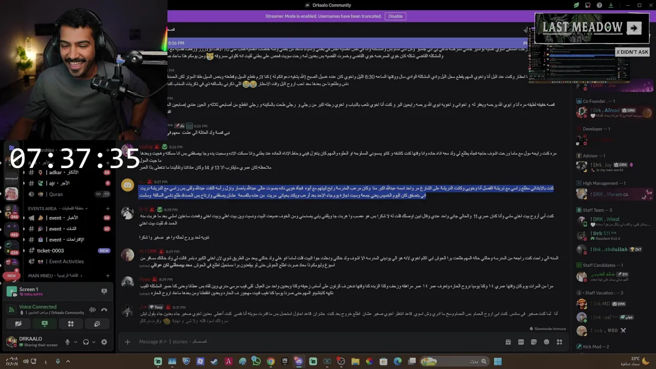The height and width of the screenshot is (369, 656).
Task: Open Windows Start button in taskbar
Action: pyautogui.click(x=497, y=361)
